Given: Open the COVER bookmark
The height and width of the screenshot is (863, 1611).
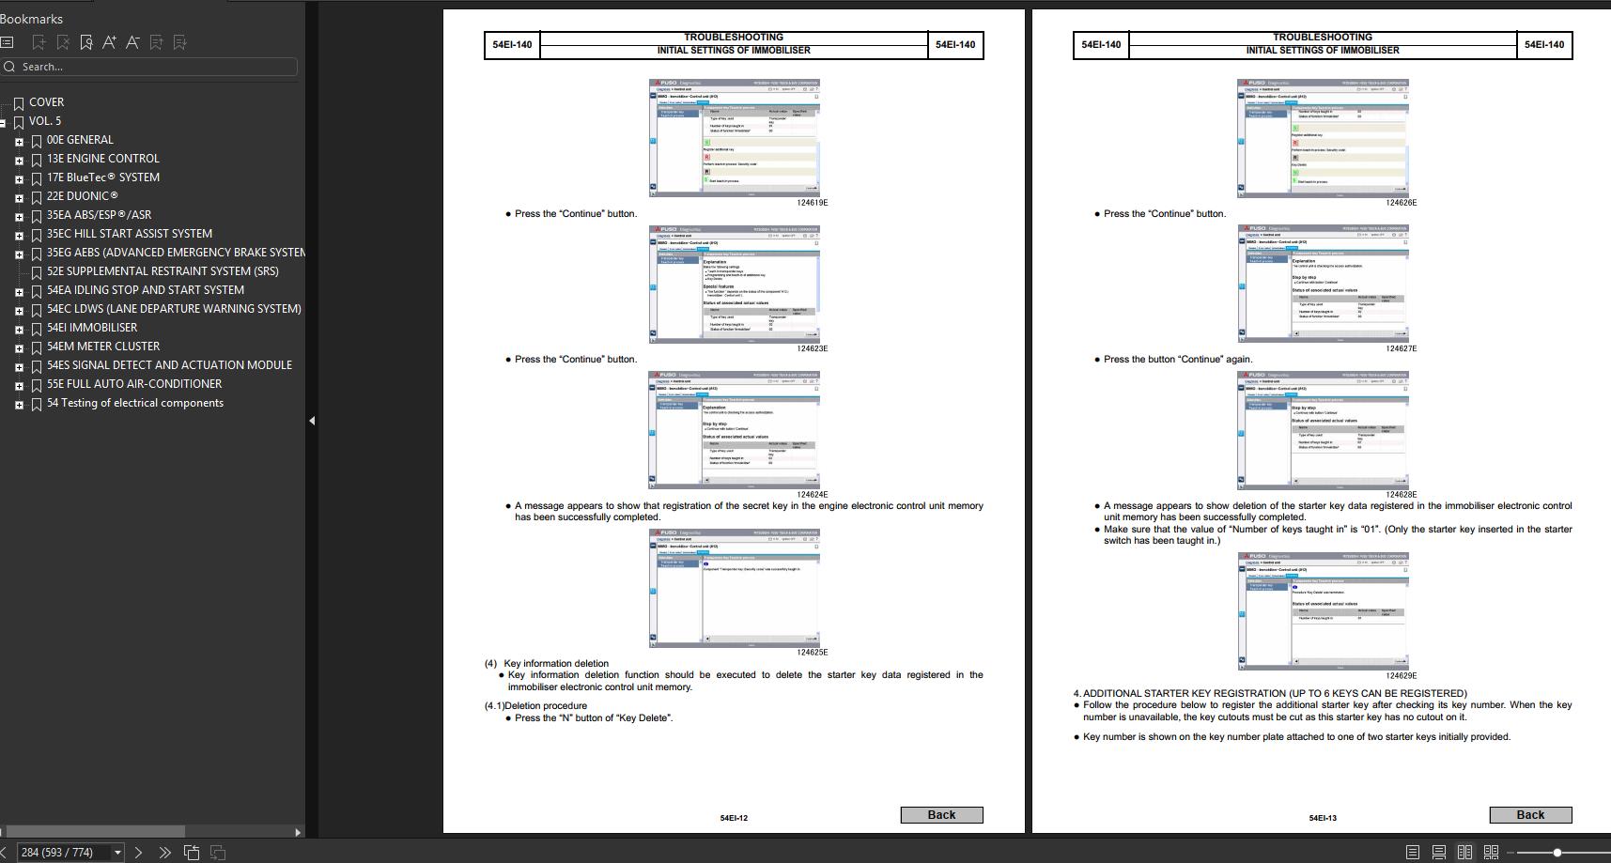Looking at the screenshot, I should pyautogui.click(x=46, y=102).
